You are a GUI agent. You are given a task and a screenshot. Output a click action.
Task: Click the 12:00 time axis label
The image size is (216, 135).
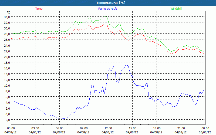coord(108,129)
